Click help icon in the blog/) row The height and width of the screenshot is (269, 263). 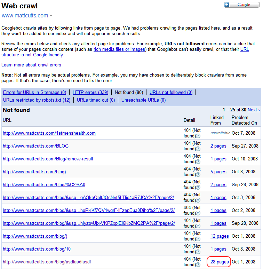click(198, 239)
